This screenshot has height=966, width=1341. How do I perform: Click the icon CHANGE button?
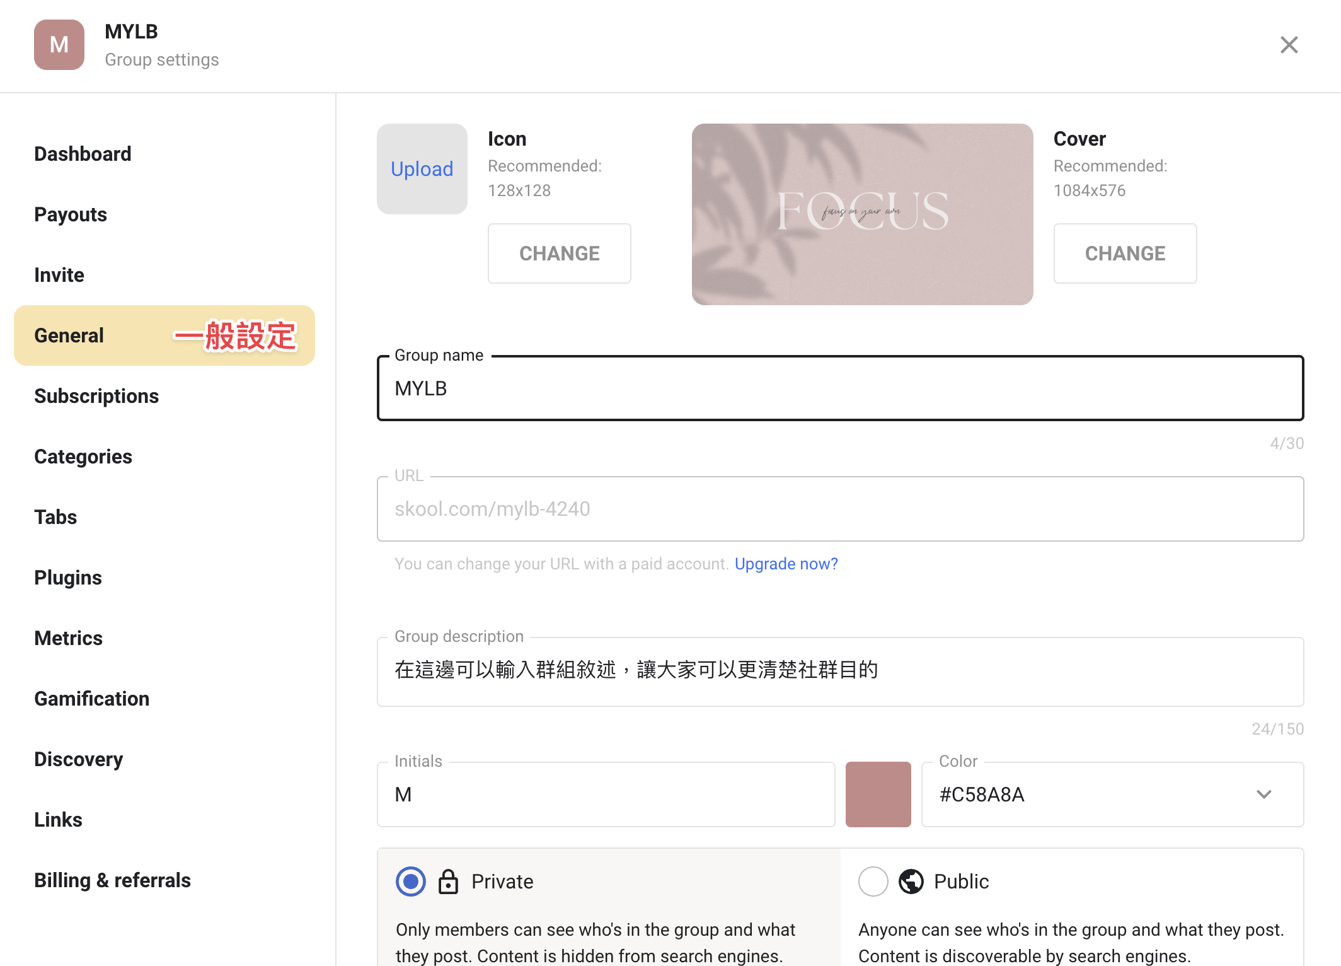560,253
